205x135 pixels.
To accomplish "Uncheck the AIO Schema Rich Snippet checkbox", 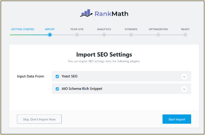I will [x=57, y=89].
